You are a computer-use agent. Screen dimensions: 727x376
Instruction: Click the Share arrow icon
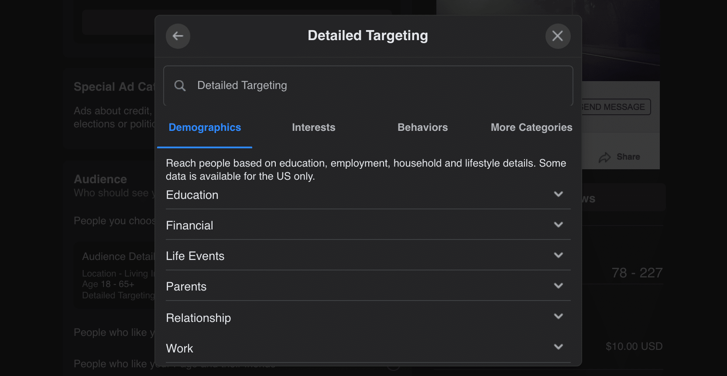pyautogui.click(x=604, y=157)
